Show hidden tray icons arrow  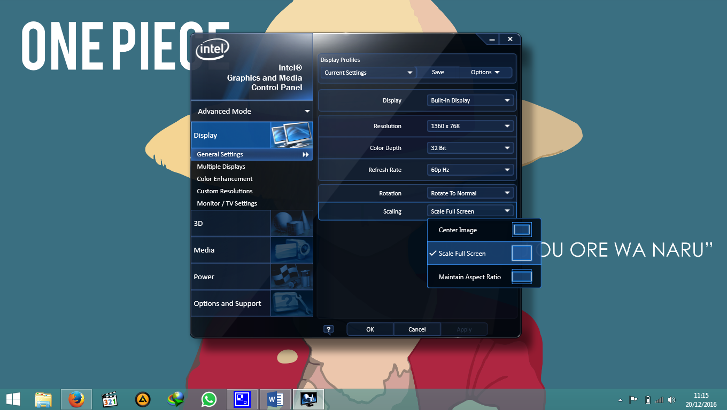tap(620, 400)
